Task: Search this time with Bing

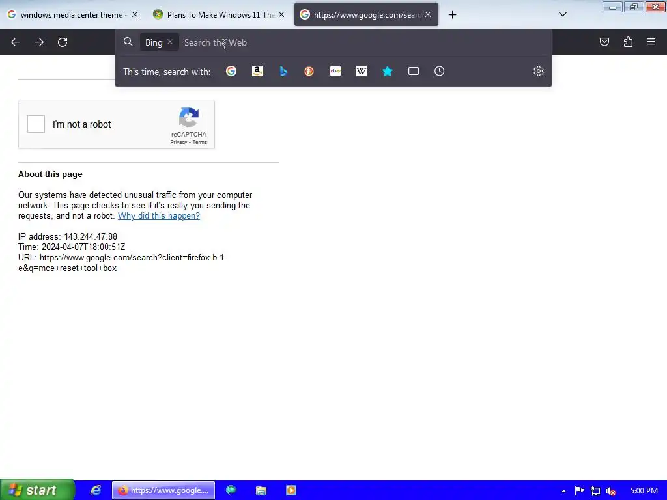Action: 283,71
